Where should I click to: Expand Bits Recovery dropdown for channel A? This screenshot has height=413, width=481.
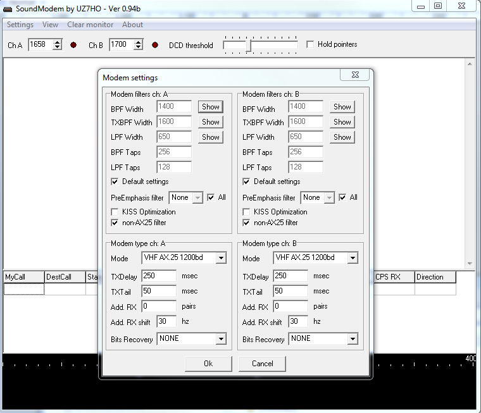coord(221,339)
